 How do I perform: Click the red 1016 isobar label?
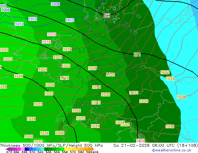46,42
